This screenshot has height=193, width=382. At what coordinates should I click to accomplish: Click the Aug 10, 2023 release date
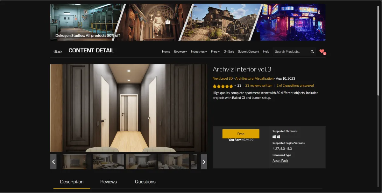[286, 78]
